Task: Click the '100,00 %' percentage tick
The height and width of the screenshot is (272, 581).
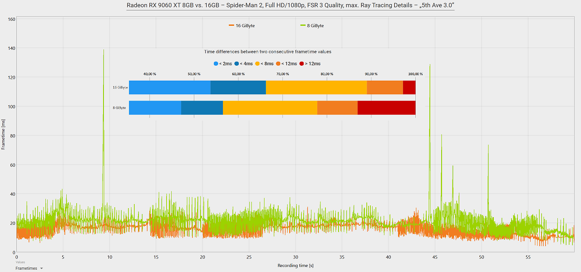Action: (x=415, y=74)
